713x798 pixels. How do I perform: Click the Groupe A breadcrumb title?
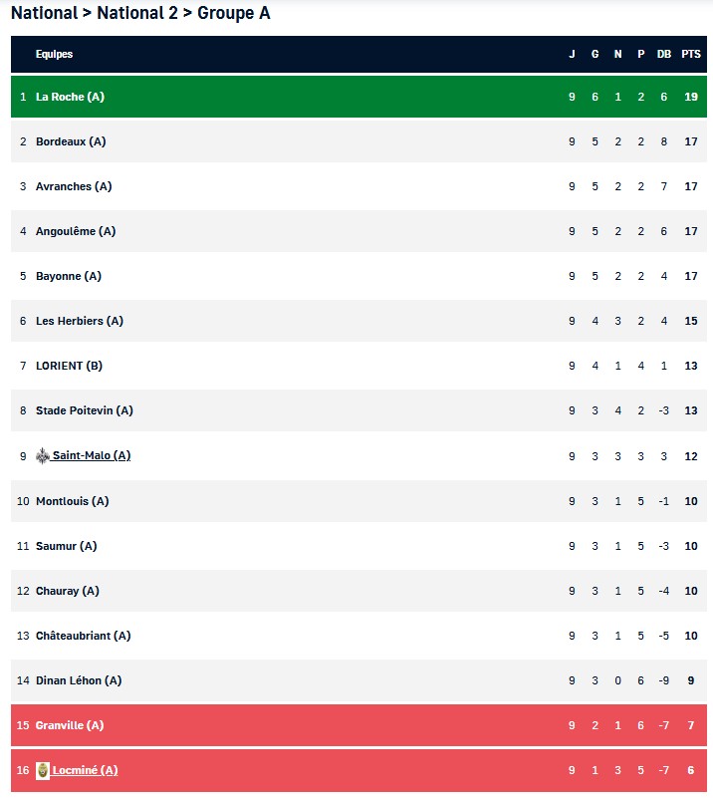pos(233,13)
